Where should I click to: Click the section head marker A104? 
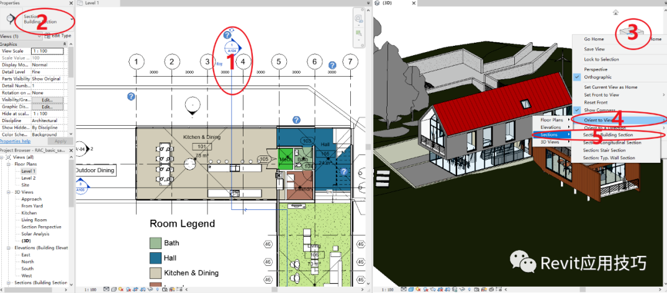(232, 48)
